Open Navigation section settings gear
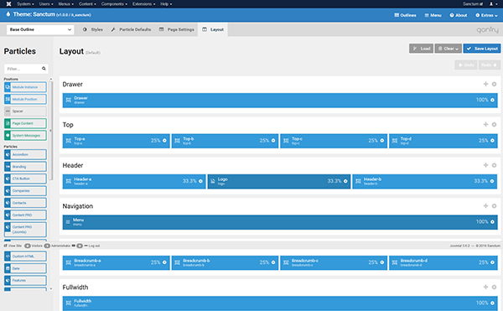The image size is (503, 311). [x=494, y=206]
